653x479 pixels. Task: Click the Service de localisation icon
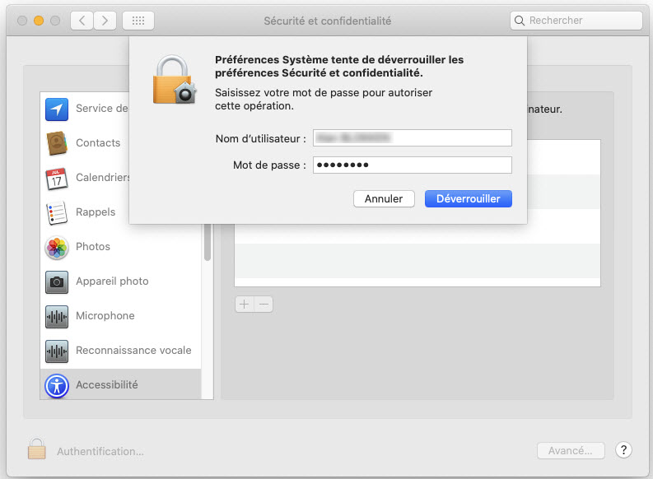coord(57,109)
